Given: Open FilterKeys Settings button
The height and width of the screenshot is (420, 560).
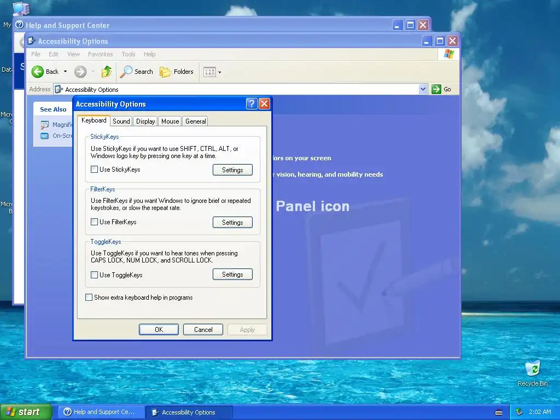Looking at the screenshot, I should (x=232, y=223).
